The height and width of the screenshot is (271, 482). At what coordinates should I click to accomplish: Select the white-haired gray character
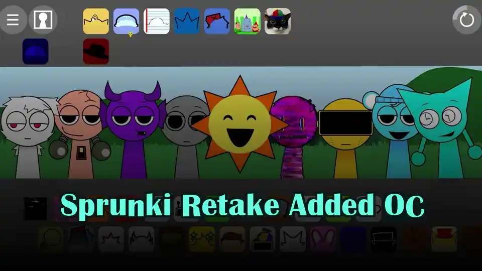point(27,133)
